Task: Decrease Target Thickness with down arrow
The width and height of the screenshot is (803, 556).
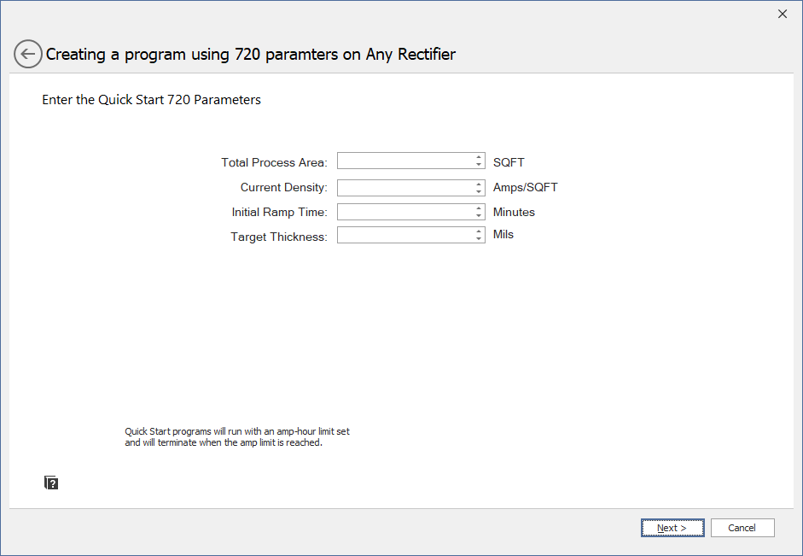Action: [479, 238]
